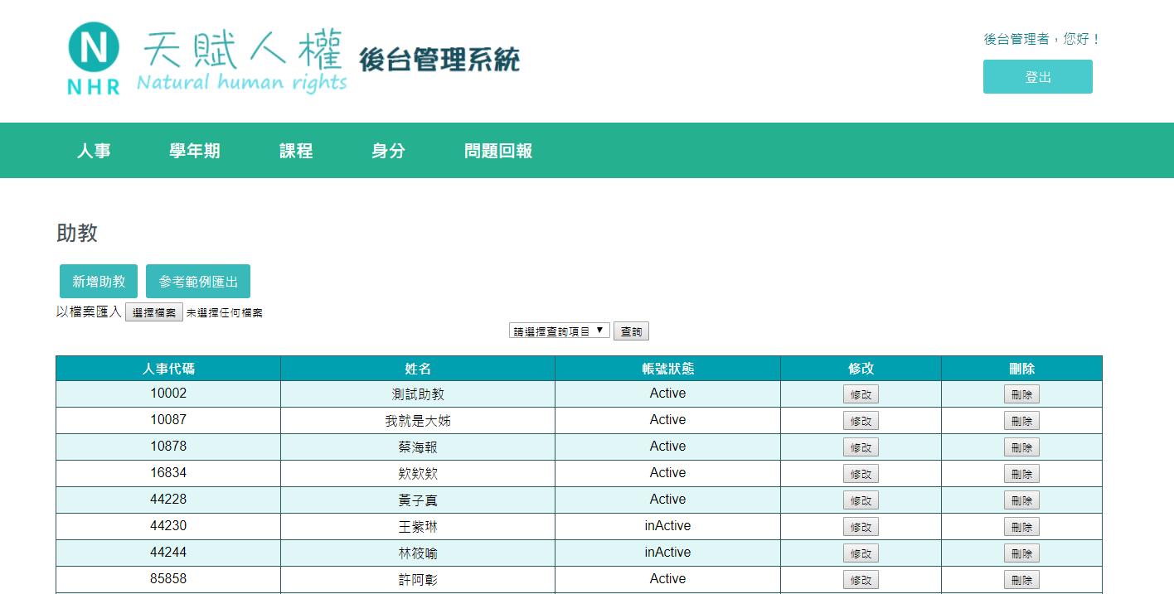Click 刪除 for 測試助教 row
Screen dimensions: 1174x594
(x=1021, y=394)
